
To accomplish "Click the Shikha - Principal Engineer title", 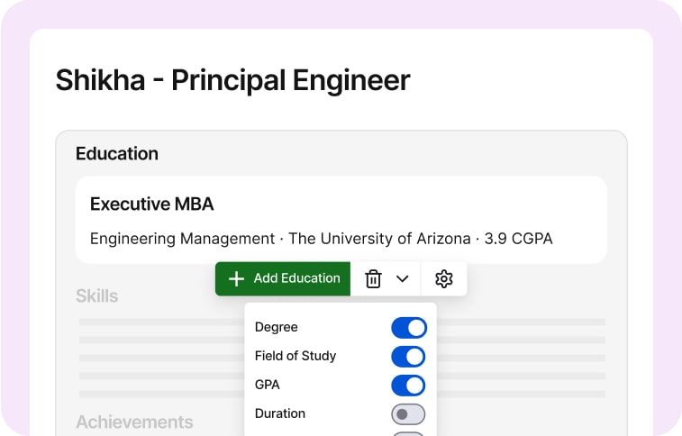I will coord(232,80).
